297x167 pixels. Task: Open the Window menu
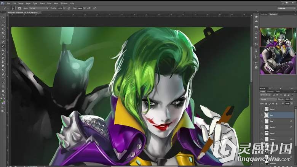pos(64,3)
